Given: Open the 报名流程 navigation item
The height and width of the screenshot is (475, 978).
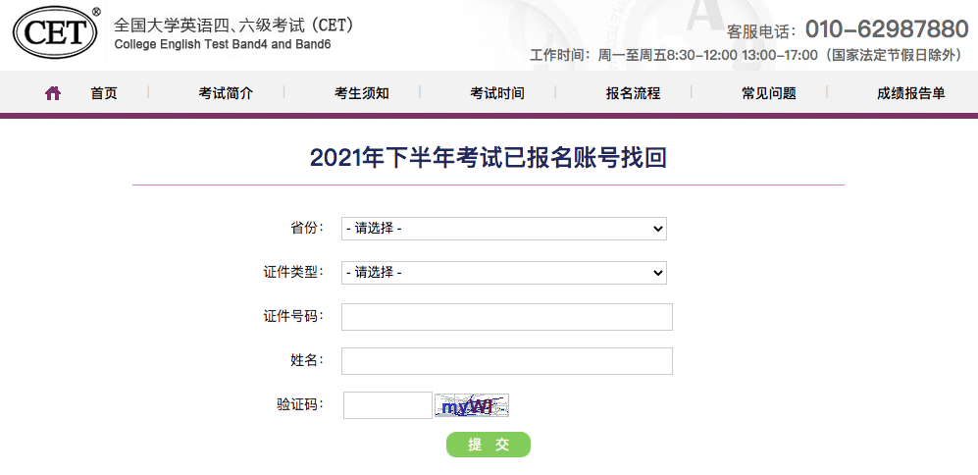Looking at the screenshot, I should click(x=633, y=93).
